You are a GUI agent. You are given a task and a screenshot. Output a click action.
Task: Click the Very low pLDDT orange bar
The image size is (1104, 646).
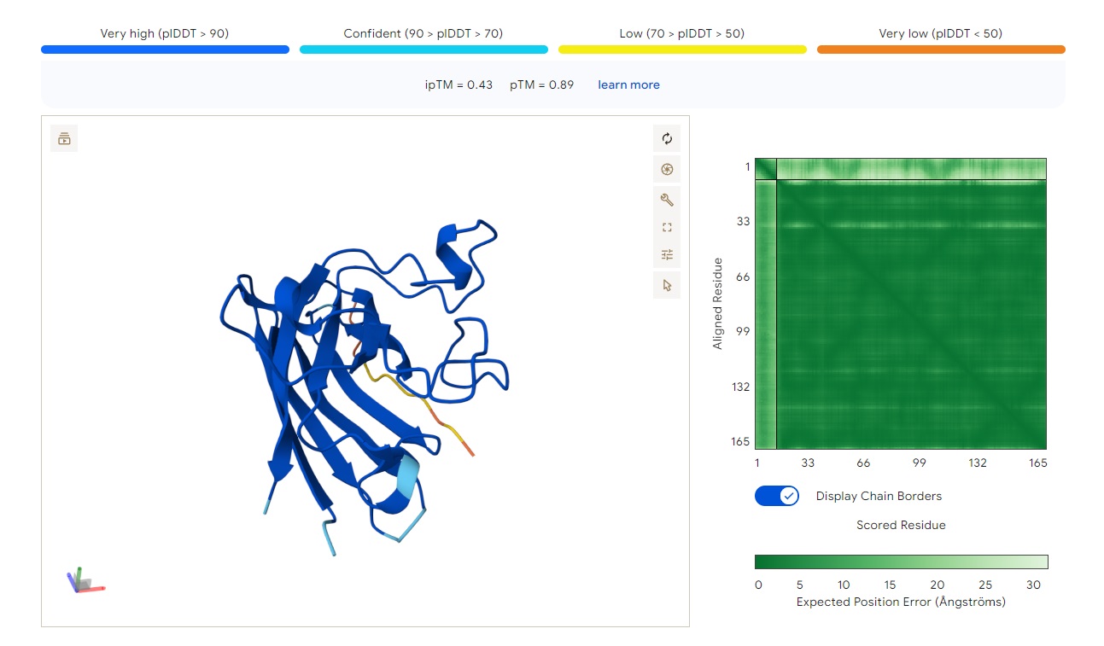(x=941, y=49)
